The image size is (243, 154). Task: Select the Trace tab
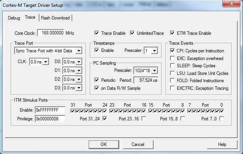(x=30, y=17)
